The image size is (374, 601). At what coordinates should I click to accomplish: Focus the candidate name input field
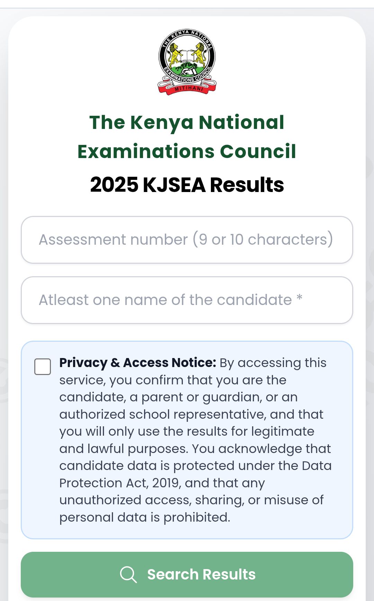pos(187,300)
